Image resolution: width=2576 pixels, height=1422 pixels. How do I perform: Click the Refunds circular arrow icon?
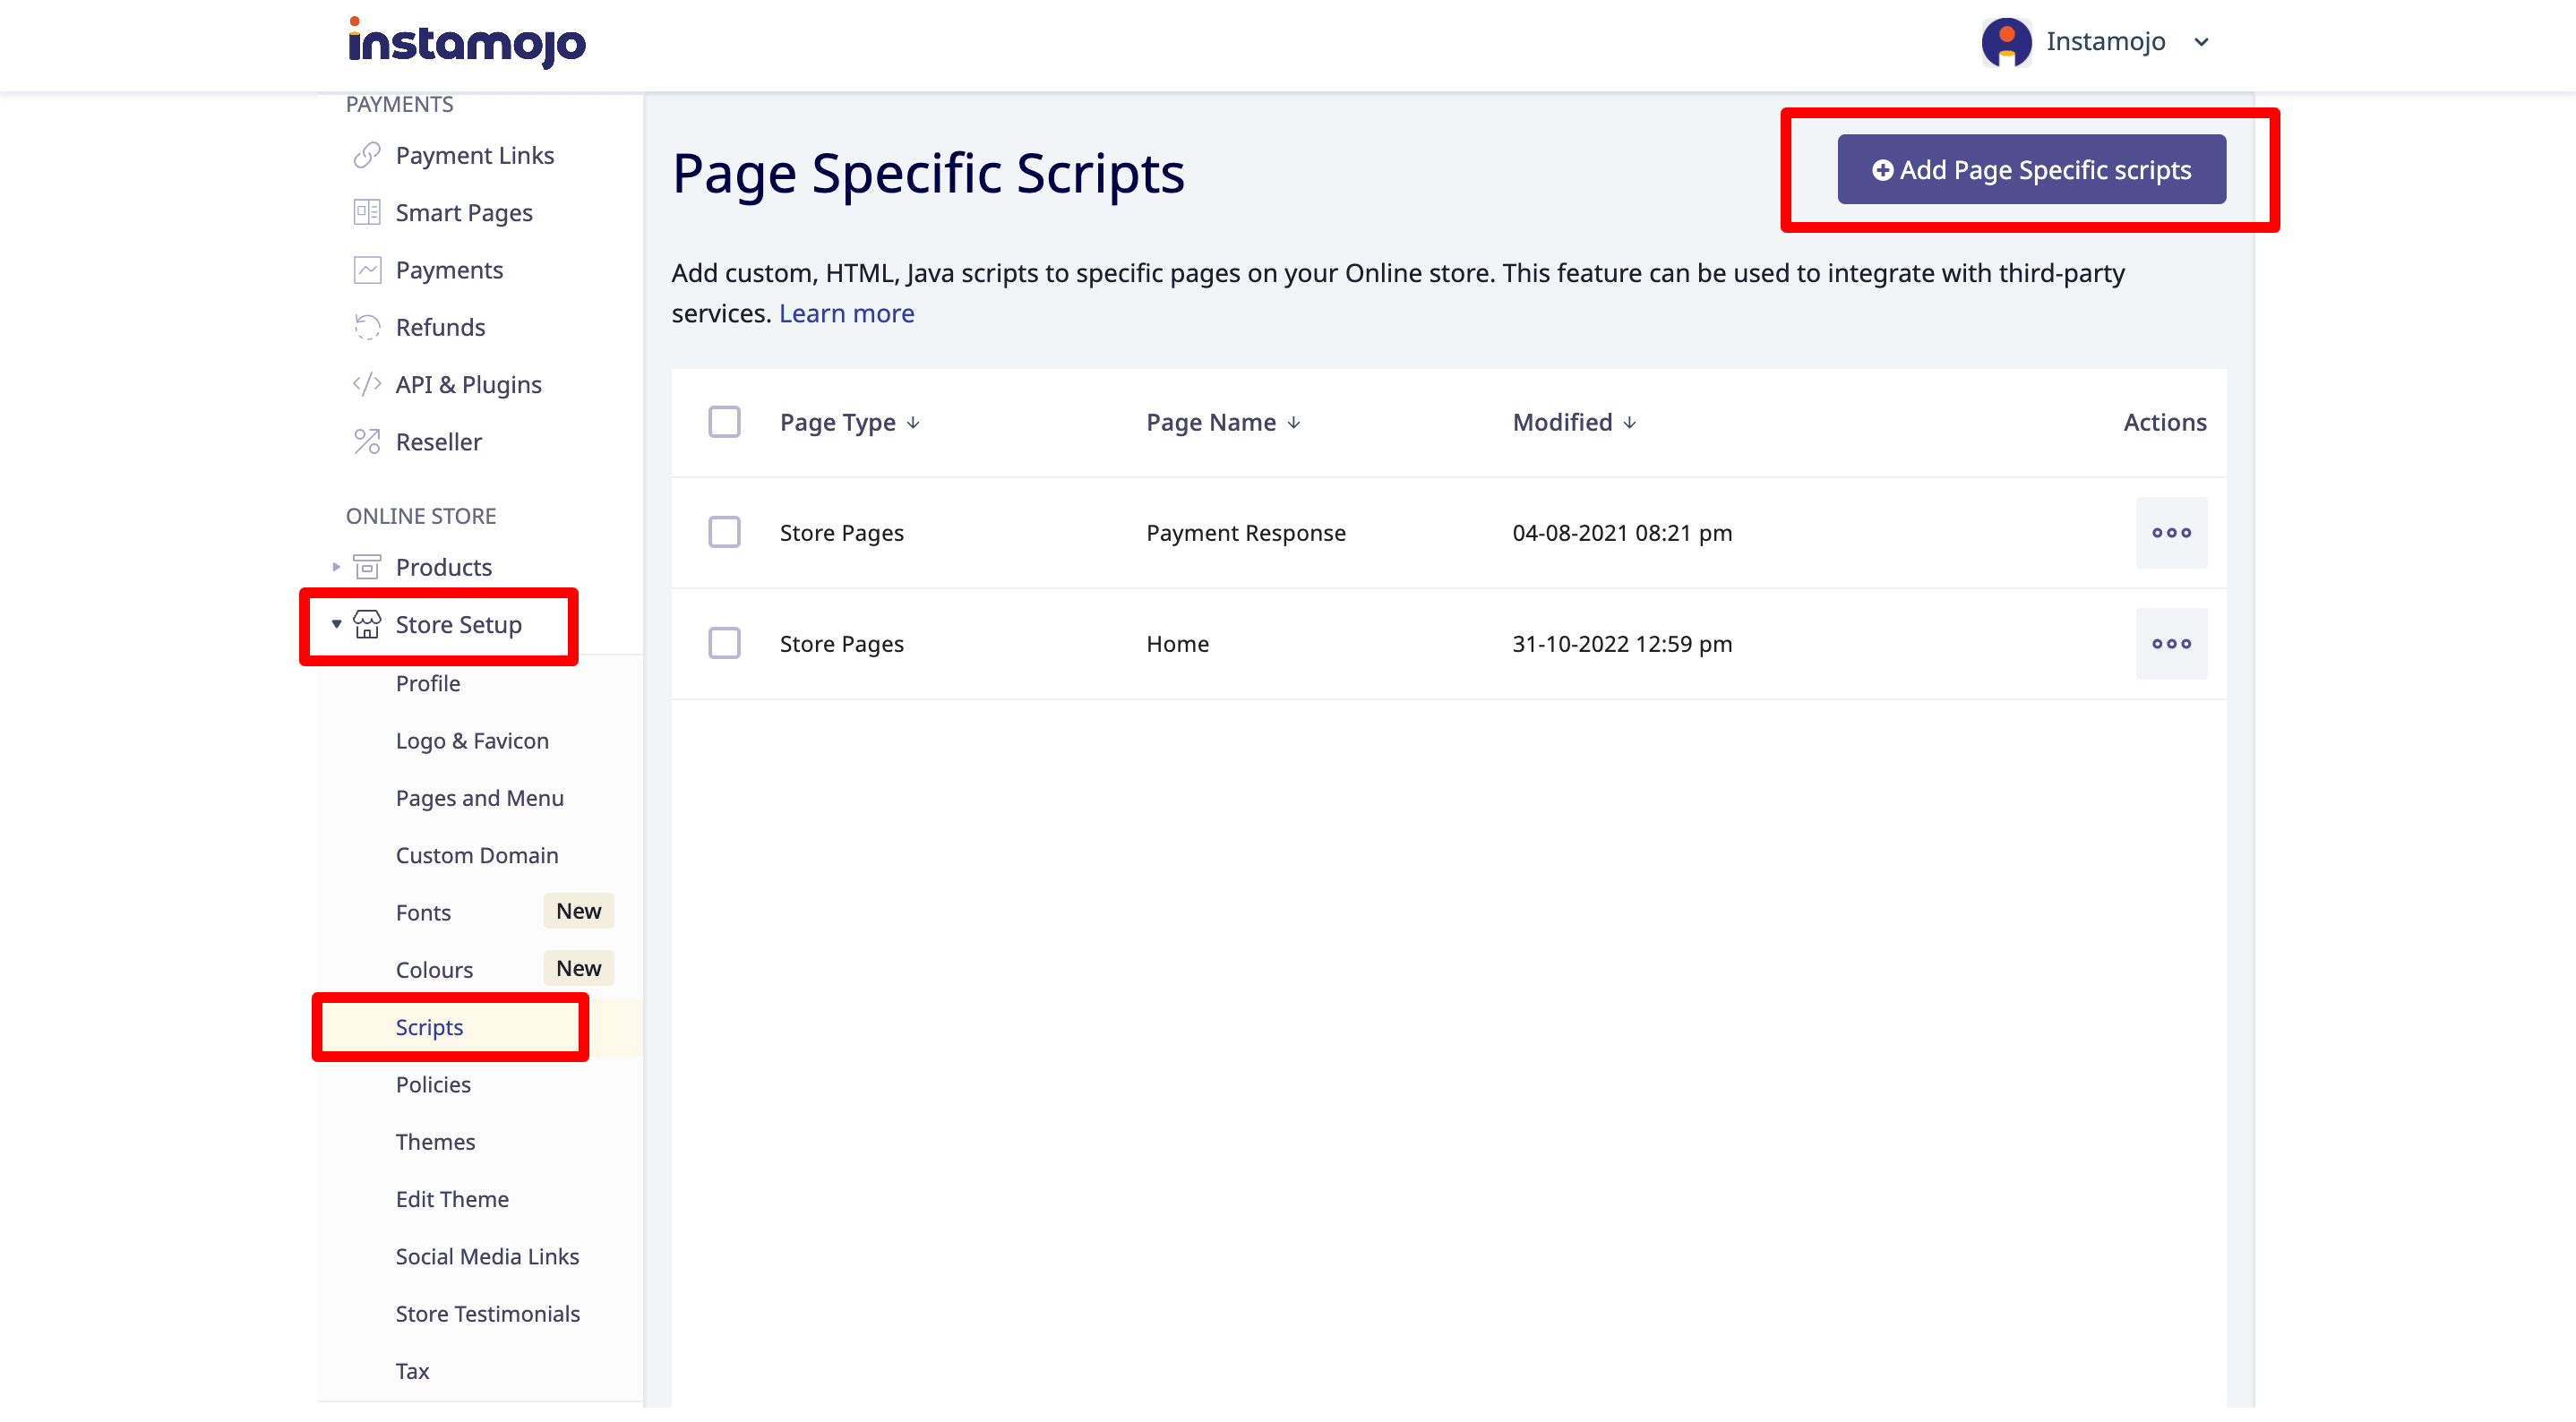[x=367, y=327]
